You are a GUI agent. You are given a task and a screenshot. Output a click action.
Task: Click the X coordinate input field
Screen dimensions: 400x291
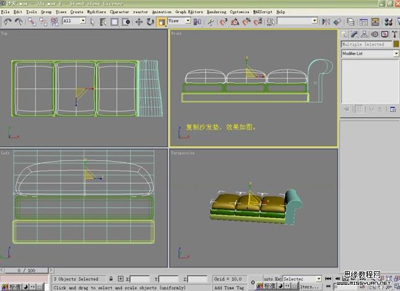(x=140, y=279)
